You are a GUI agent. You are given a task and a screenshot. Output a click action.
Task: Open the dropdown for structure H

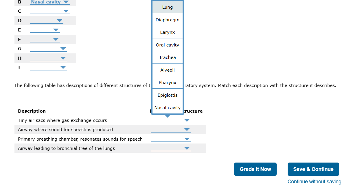pyautogui.click(x=63, y=58)
